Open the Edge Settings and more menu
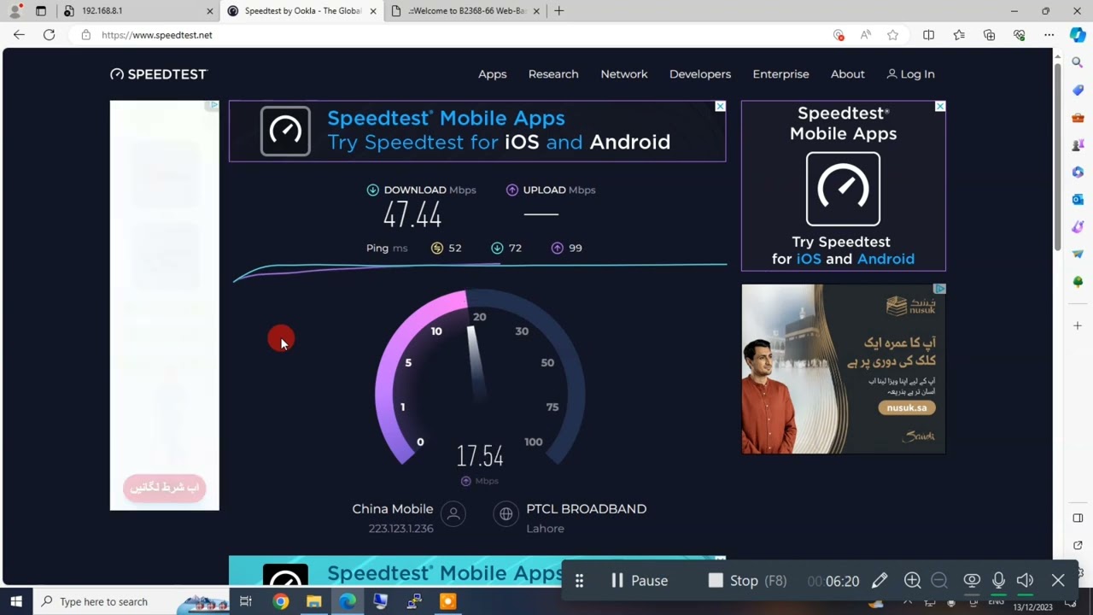Viewport: 1093px width, 615px height. [x=1049, y=35]
